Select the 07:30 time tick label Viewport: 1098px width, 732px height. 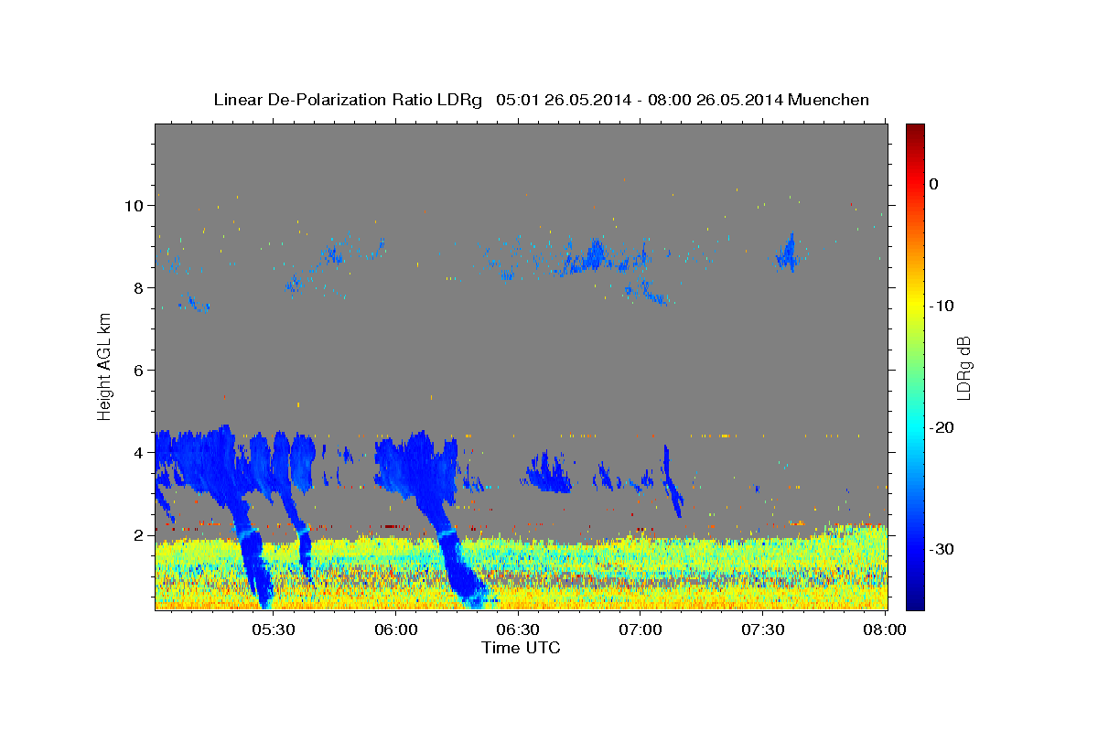click(762, 630)
